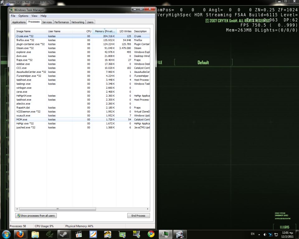Switch to the Users tab

90,22
